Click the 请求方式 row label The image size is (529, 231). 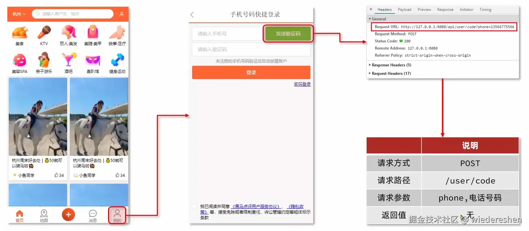[394, 163]
